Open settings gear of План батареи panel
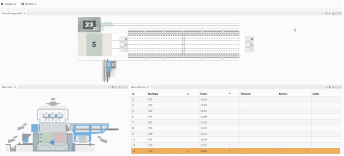This screenshot has height=156, width=344. pos(326,13)
